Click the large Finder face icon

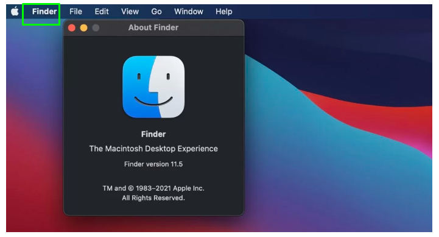point(153,87)
